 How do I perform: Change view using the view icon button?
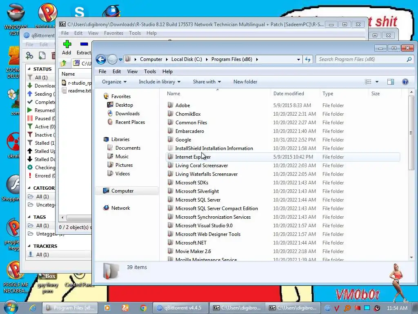pos(368,82)
